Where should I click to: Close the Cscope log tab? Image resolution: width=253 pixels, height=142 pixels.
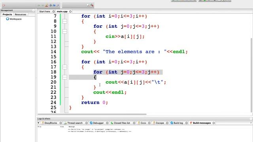[x=167, y=123]
